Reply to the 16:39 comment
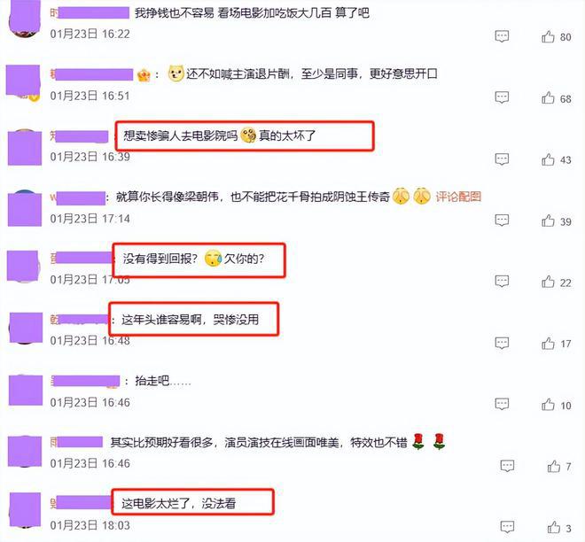Screen dimensions: 585x542 [x=502, y=159]
